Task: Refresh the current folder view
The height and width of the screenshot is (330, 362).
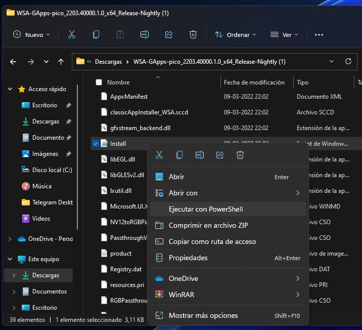Action: pyautogui.click(x=348, y=61)
